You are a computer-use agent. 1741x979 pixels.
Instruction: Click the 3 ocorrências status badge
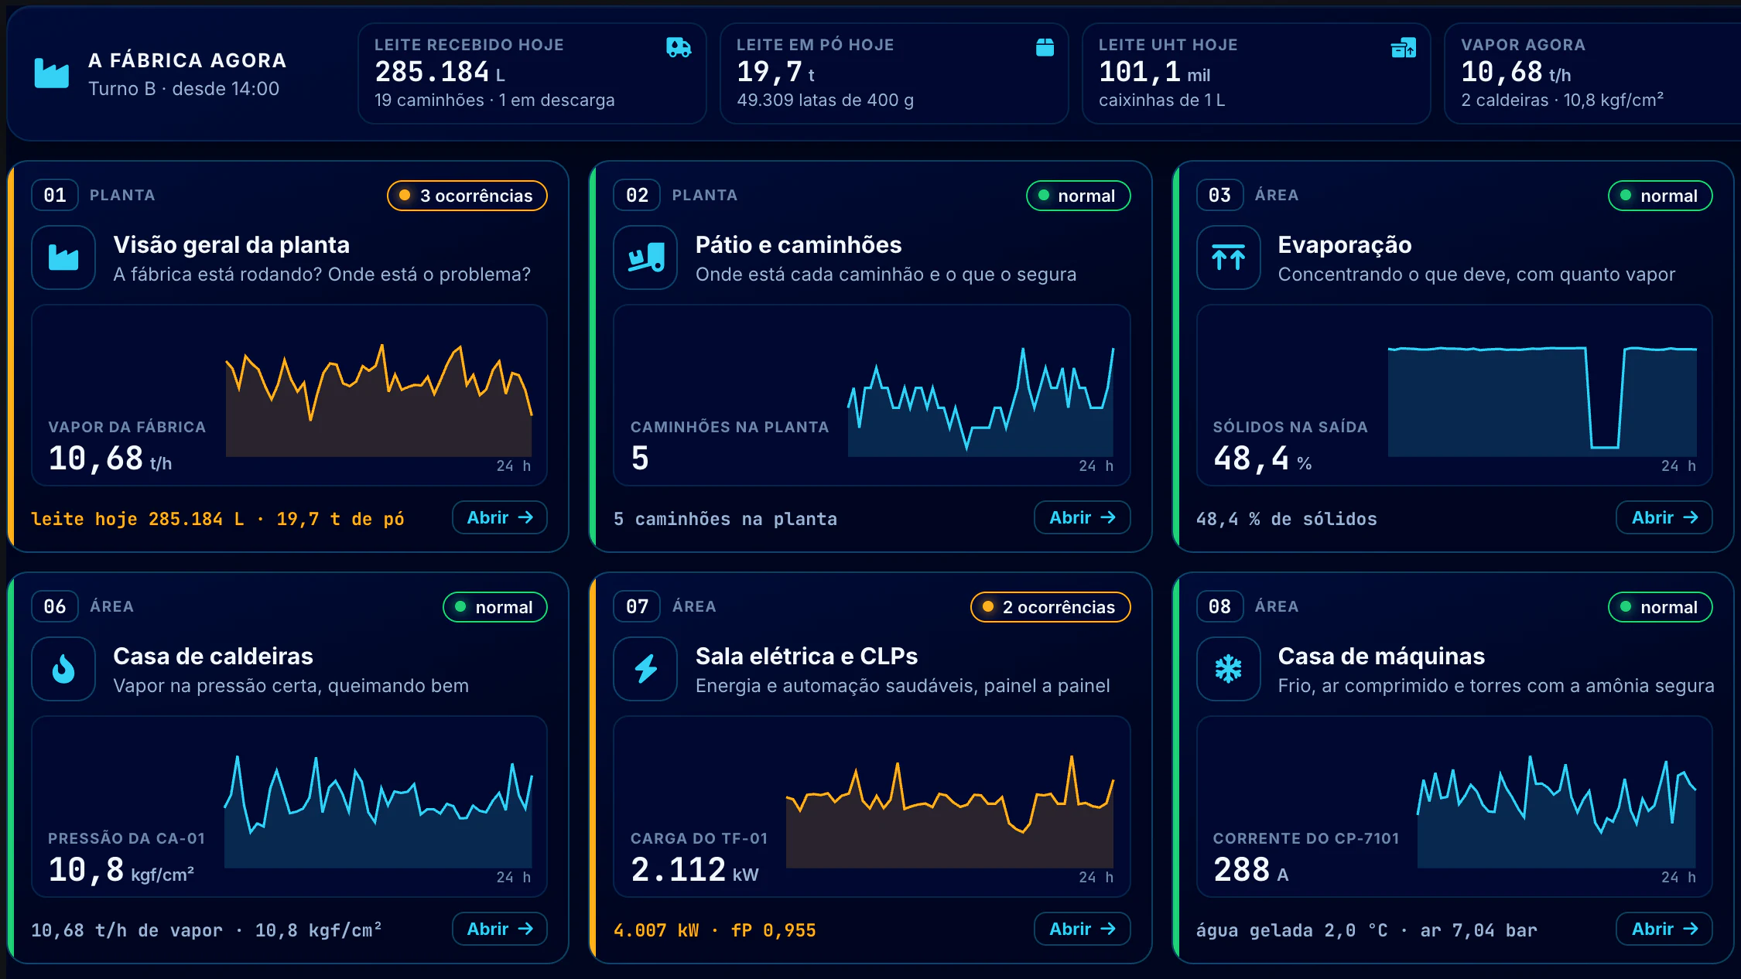click(x=467, y=196)
